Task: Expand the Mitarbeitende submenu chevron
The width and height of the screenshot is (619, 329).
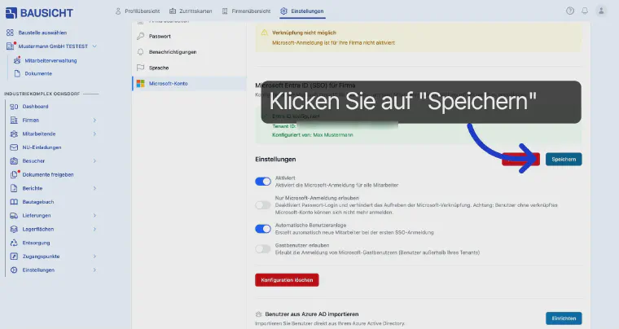Action: pos(94,134)
